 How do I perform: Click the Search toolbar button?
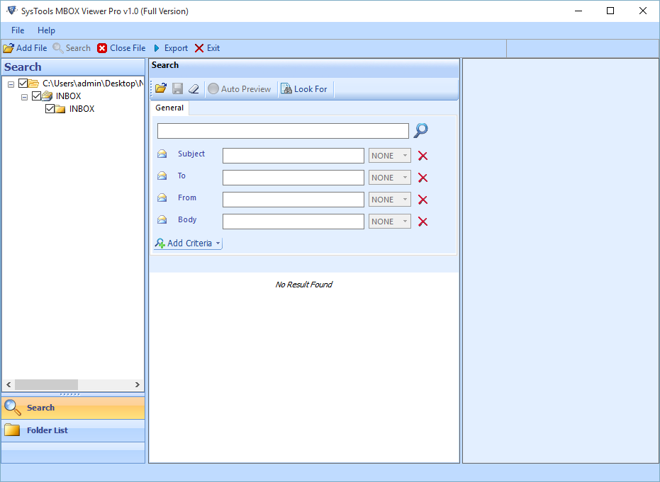[72, 48]
